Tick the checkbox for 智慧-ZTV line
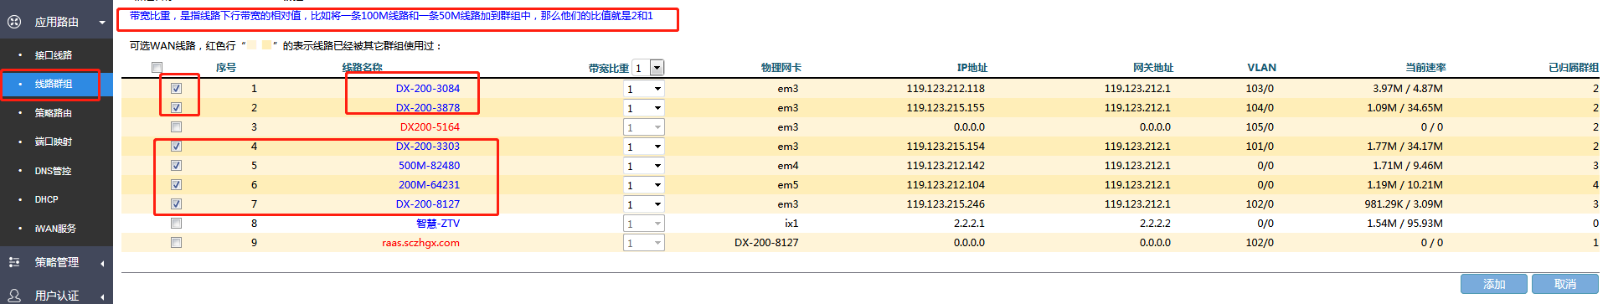Image resolution: width=1608 pixels, height=304 pixels. coord(176,223)
